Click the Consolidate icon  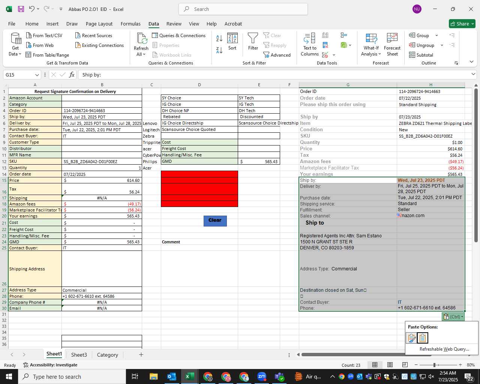coord(344,35)
